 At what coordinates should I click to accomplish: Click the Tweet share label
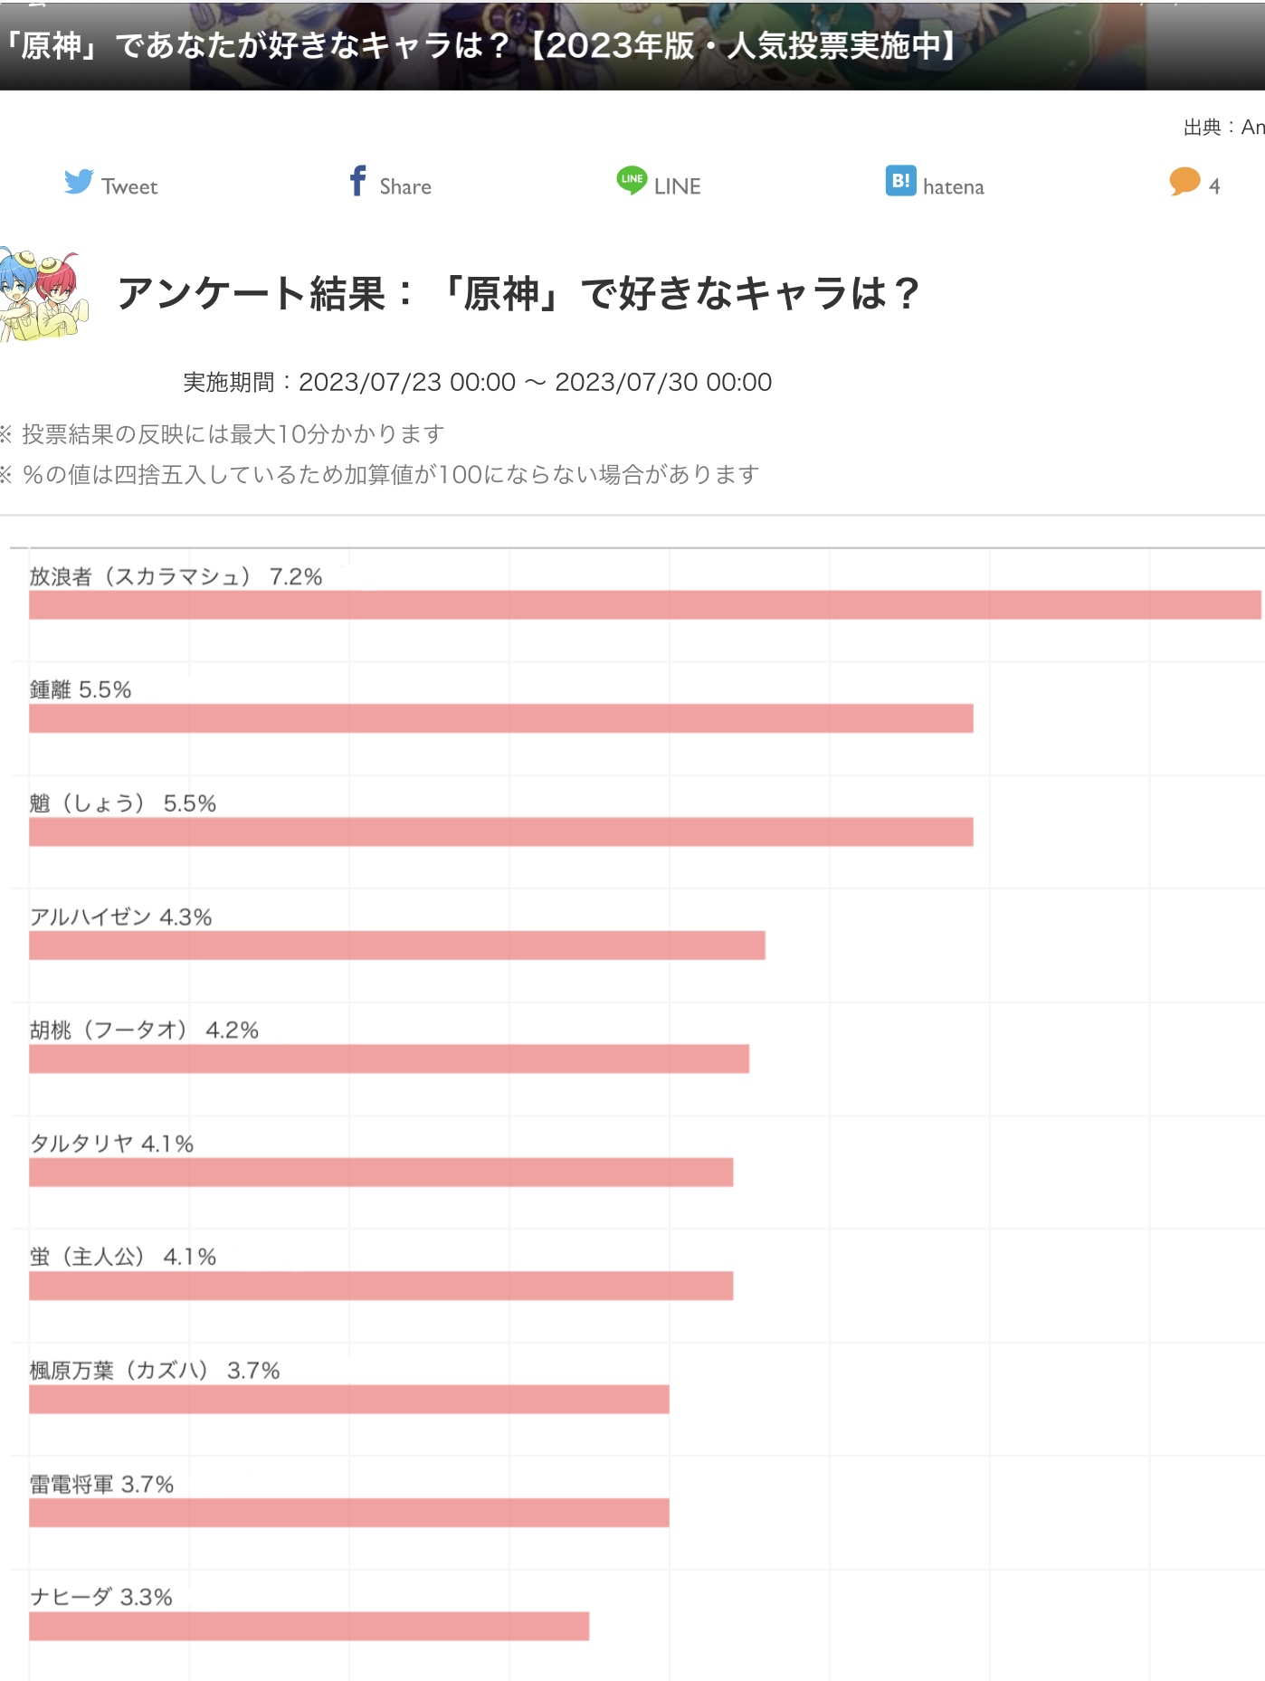point(129,187)
